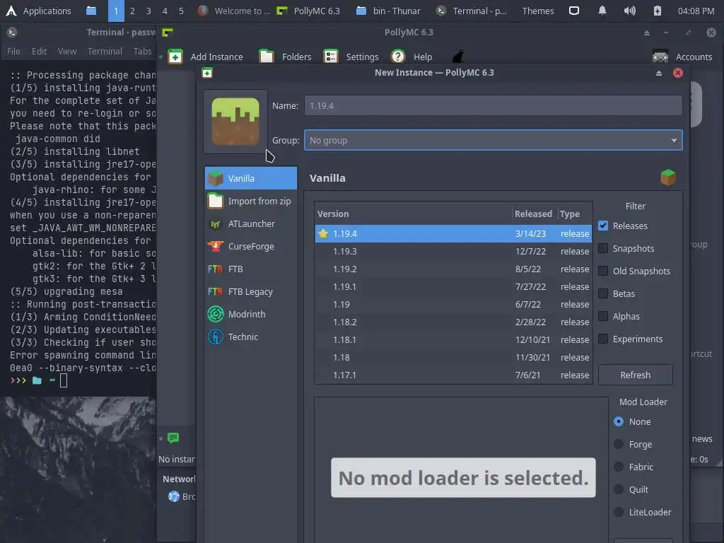Click the Version column header

[414, 214]
